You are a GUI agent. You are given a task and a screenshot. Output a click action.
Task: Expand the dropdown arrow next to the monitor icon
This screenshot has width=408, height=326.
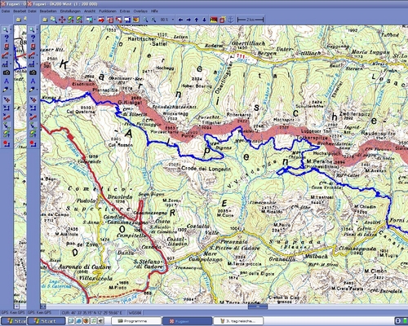click(94, 20)
